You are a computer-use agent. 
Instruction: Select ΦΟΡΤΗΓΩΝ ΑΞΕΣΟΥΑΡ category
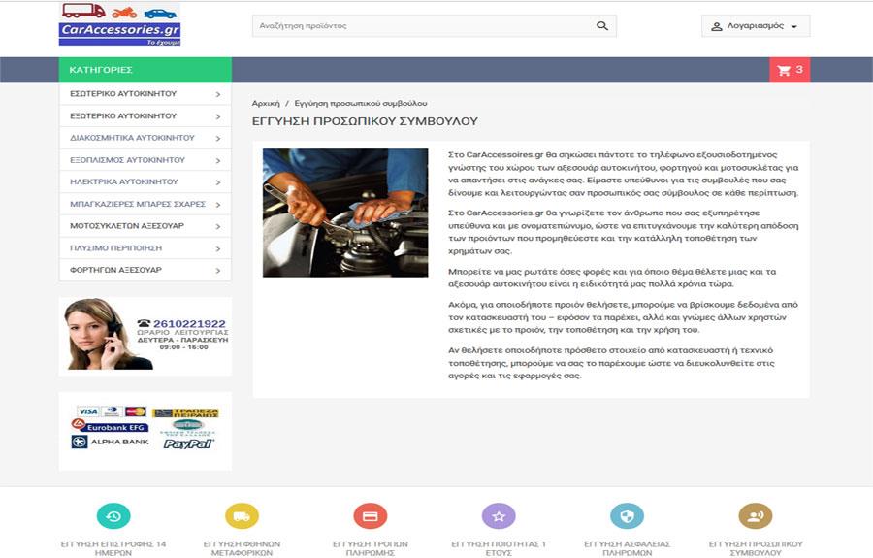tap(115, 270)
